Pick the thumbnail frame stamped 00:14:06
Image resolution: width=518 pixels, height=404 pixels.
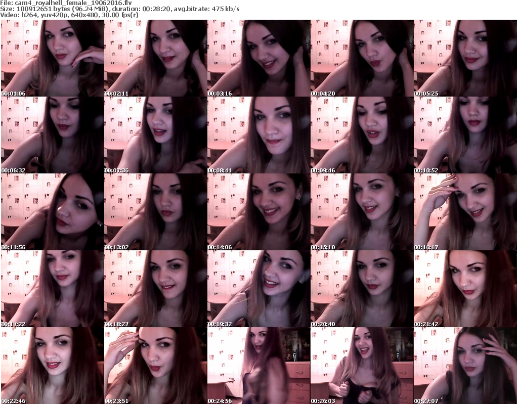click(258, 212)
